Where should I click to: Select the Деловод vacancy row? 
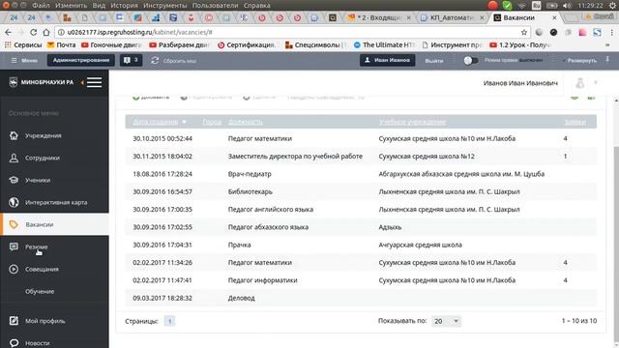point(361,299)
